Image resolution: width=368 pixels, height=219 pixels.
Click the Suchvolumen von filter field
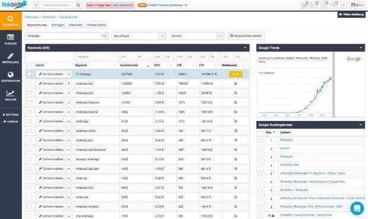point(127,56)
